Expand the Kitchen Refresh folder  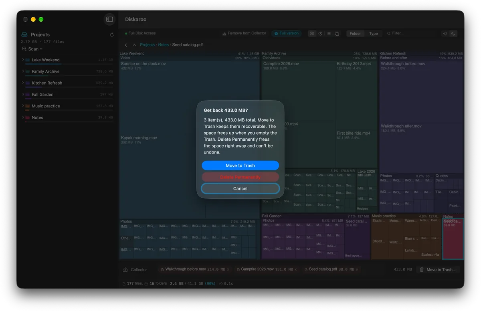coord(23,83)
